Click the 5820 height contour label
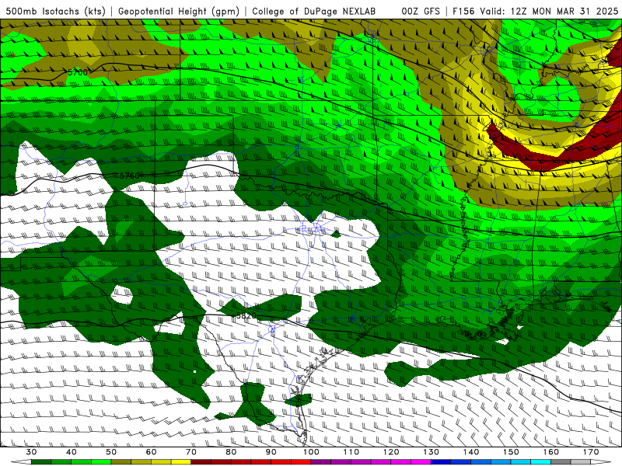Image resolution: width=622 pixels, height=466 pixels. click(x=246, y=315)
